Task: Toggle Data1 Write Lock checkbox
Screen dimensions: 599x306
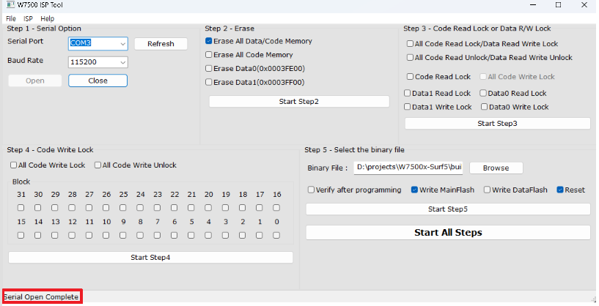Action: pyautogui.click(x=407, y=107)
